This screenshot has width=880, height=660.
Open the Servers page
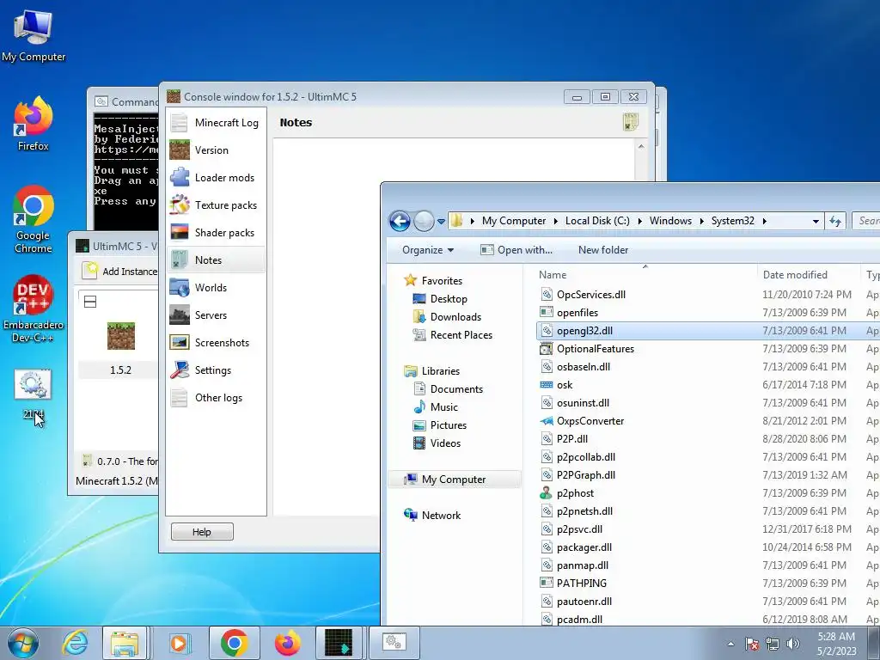[x=216, y=315]
